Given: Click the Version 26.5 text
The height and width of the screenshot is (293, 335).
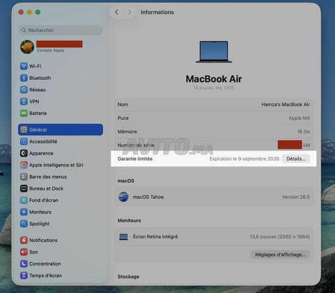Looking at the screenshot, I should pyautogui.click(x=296, y=197).
